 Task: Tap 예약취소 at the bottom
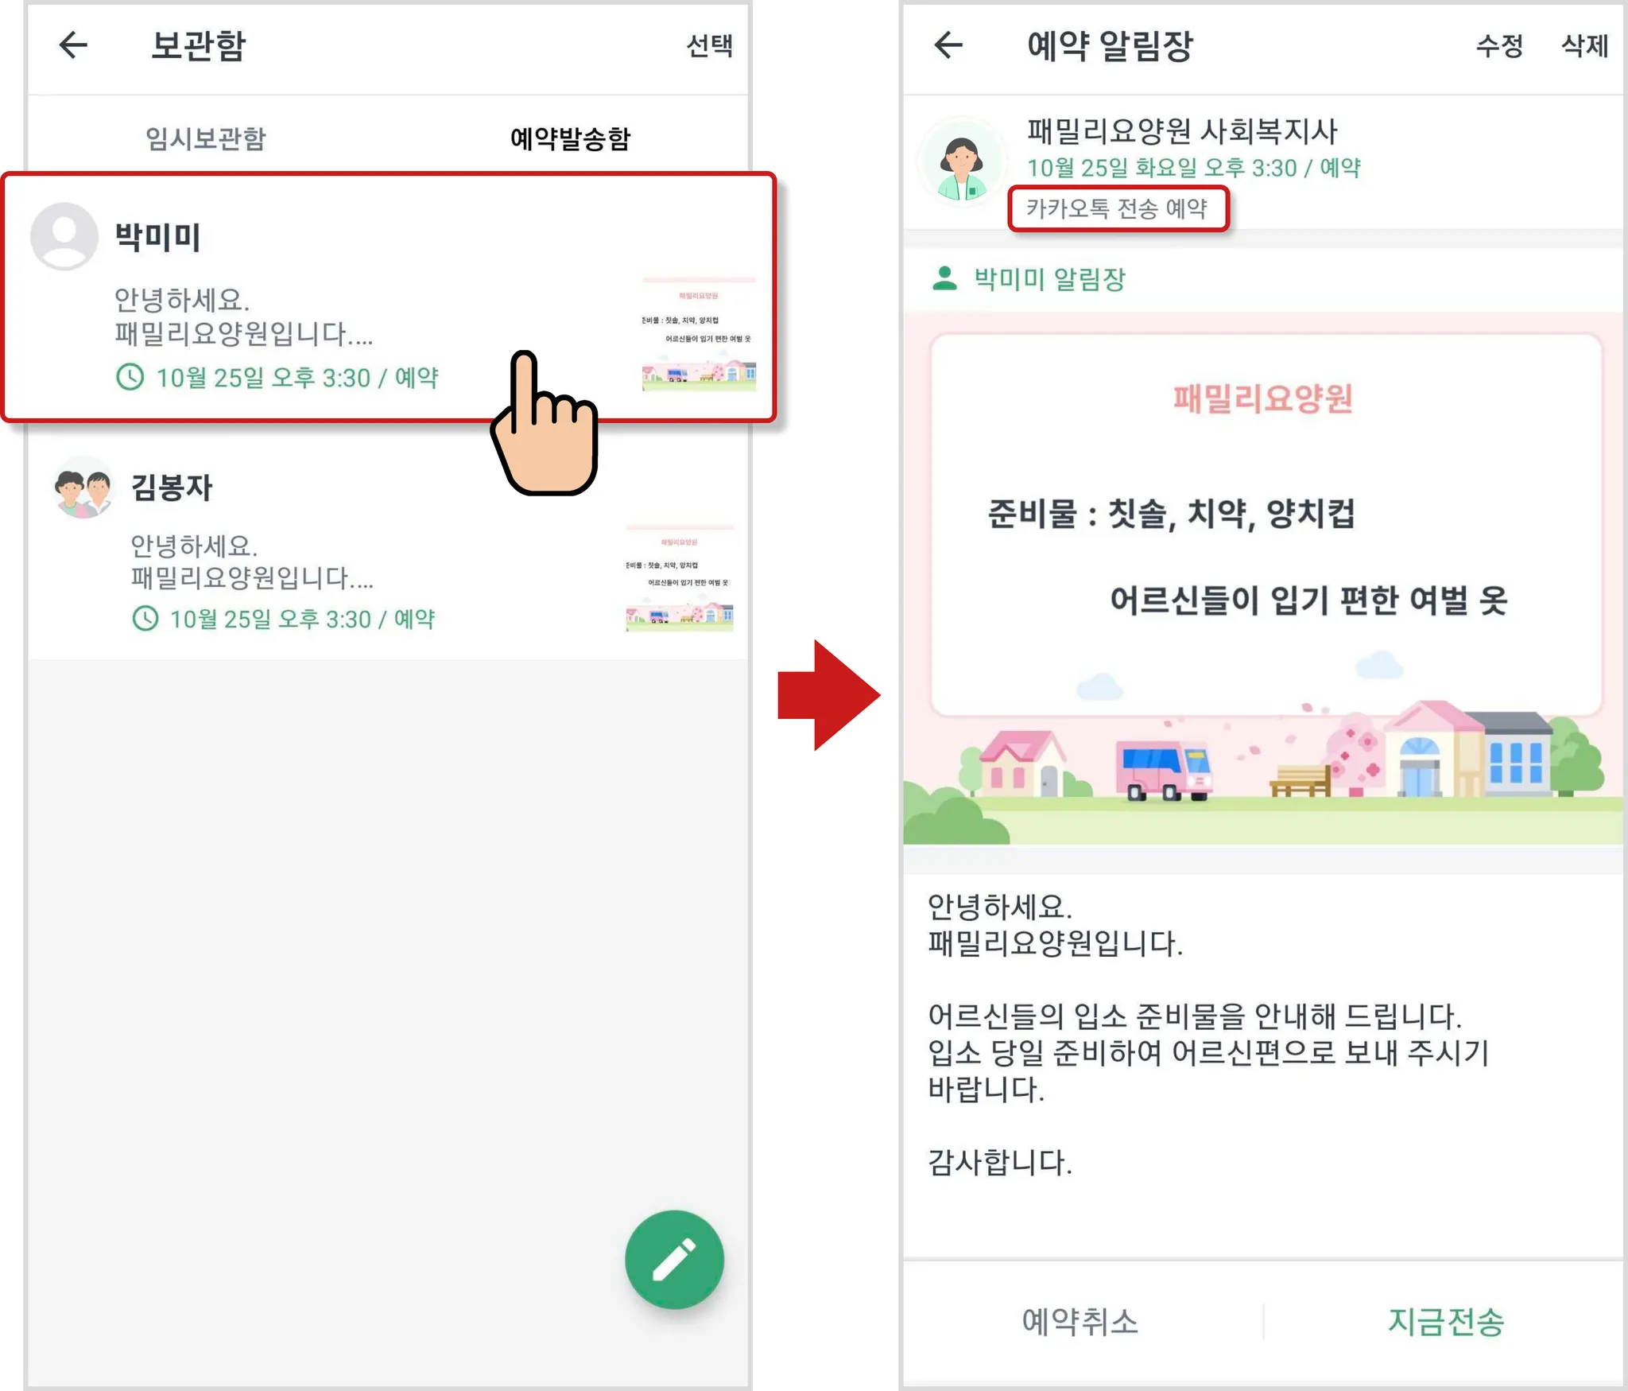coord(1080,1321)
